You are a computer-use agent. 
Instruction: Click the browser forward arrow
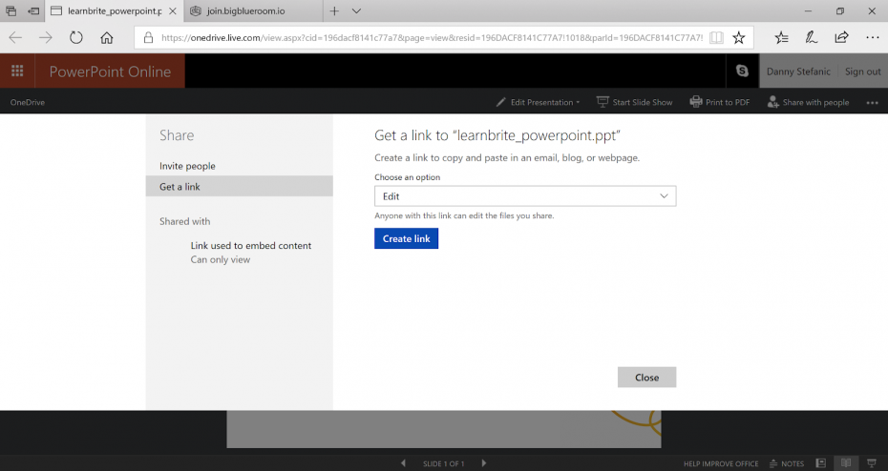click(46, 38)
